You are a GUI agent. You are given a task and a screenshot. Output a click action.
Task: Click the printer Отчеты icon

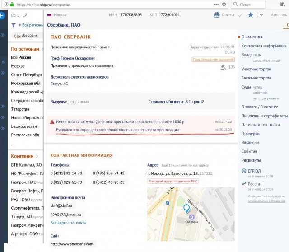point(217,15)
